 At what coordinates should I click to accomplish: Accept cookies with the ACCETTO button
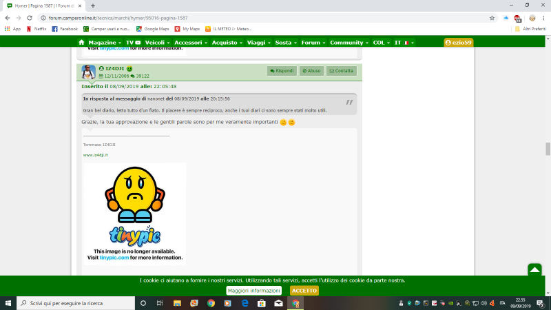click(x=304, y=291)
